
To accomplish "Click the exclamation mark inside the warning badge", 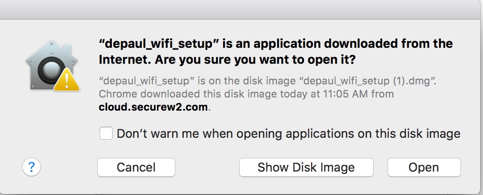I will coord(67,82).
